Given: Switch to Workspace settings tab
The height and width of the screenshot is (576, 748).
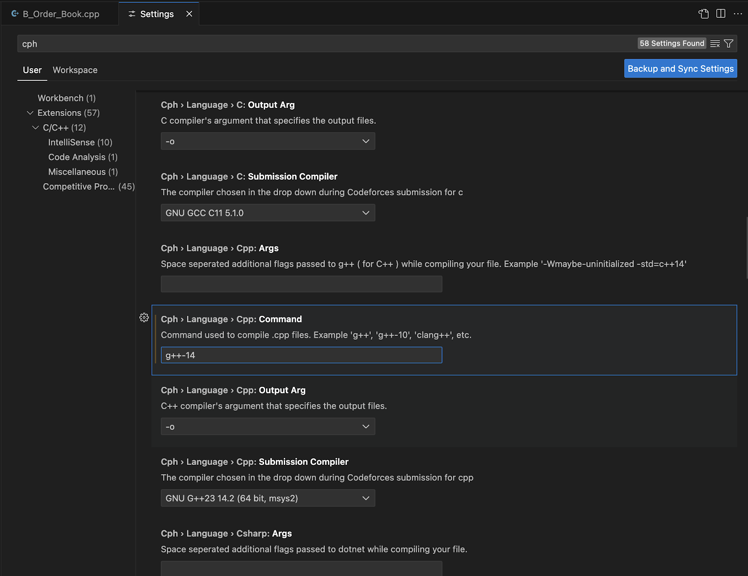Looking at the screenshot, I should (75, 70).
